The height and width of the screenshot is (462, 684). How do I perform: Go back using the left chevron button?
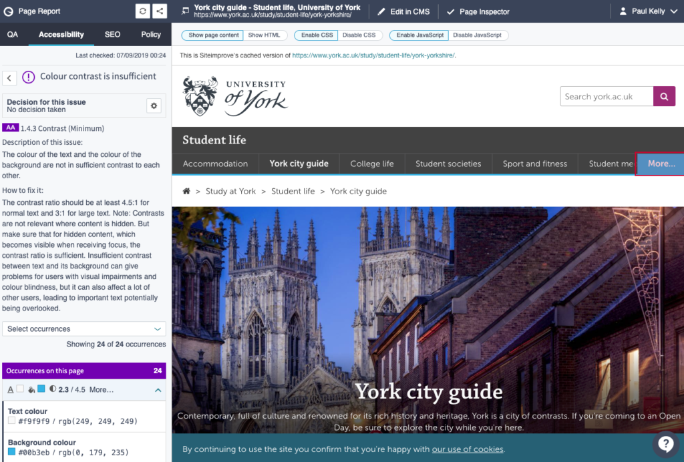click(10, 78)
